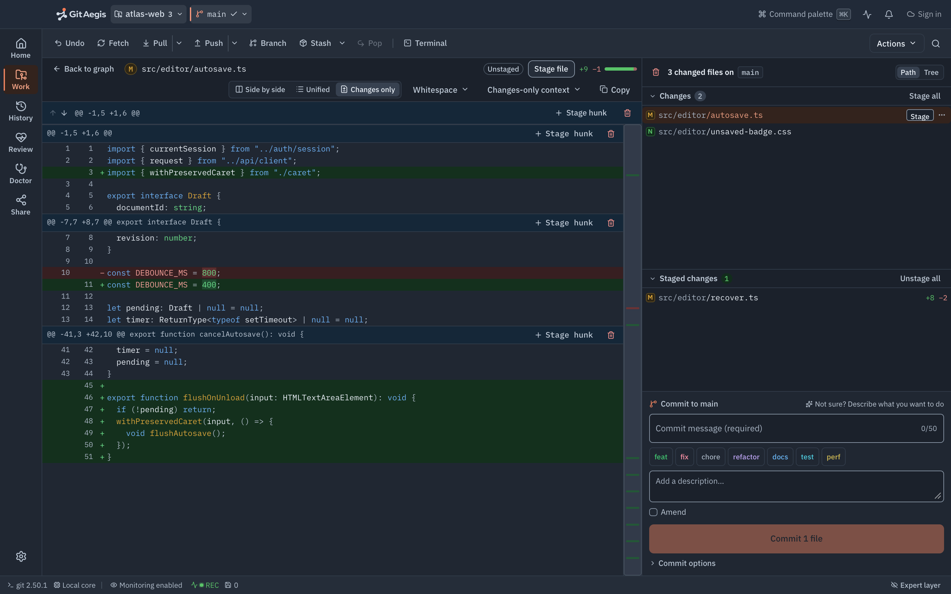
Task: Click the additions/deletions ratio bar
Action: [620, 69]
